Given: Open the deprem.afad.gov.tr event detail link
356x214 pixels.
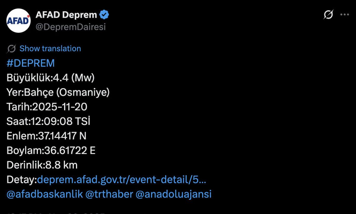Looking at the screenshot, I should 122,179.
